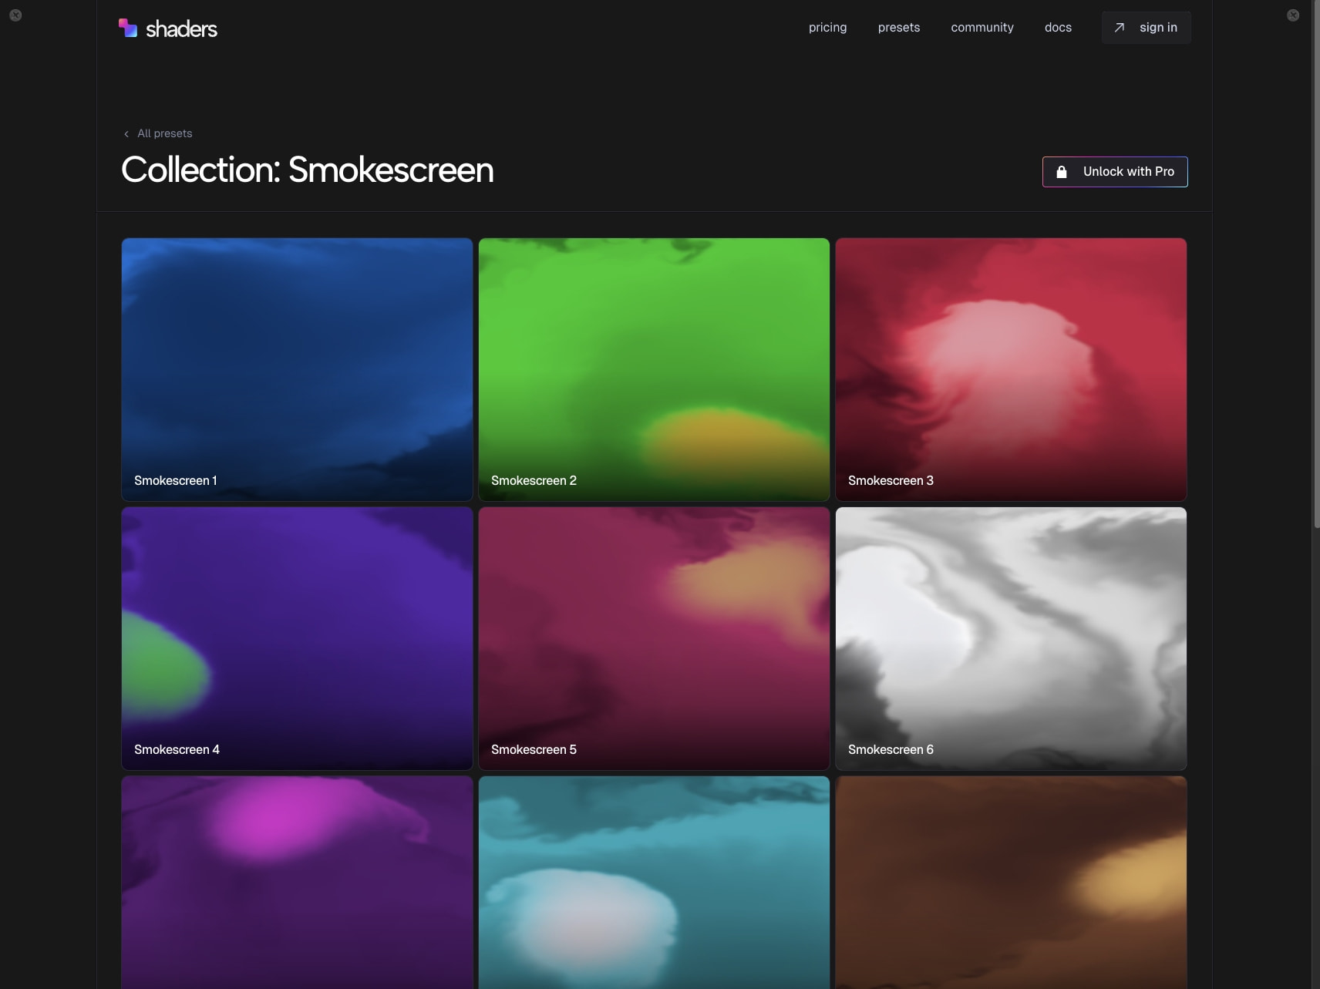
Task: Open the Smokescreen 3 red preset
Action: [x=1011, y=369]
